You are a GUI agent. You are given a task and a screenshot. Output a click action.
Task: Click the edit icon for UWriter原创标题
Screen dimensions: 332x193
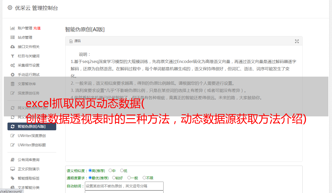(x=12, y=145)
